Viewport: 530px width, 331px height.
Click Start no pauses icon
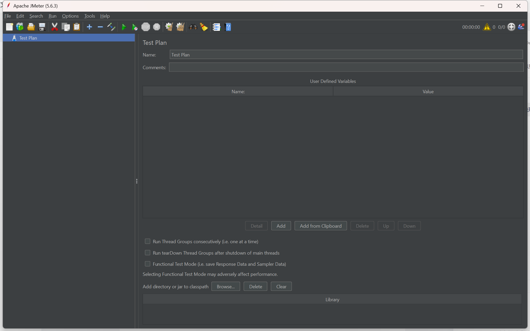pyautogui.click(x=135, y=27)
